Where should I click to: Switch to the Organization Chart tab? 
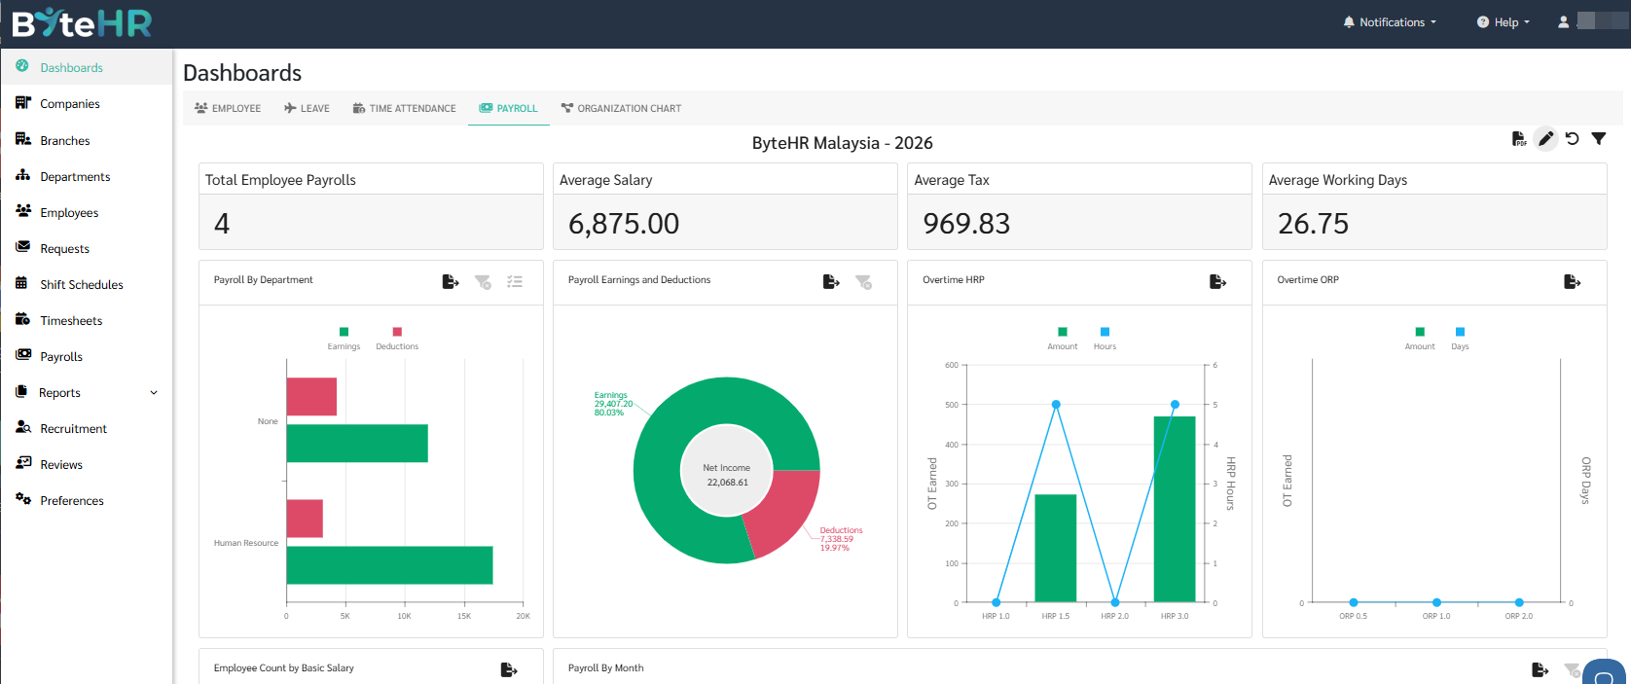pos(621,109)
